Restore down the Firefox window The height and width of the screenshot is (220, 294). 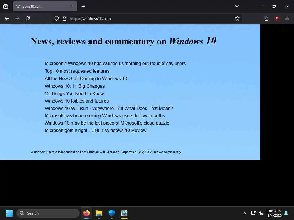point(274,6)
